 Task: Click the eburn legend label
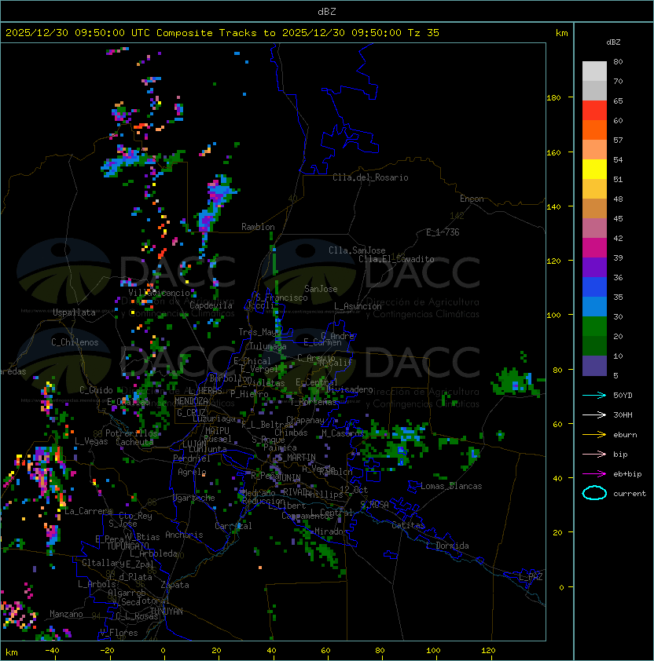[625, 434]
